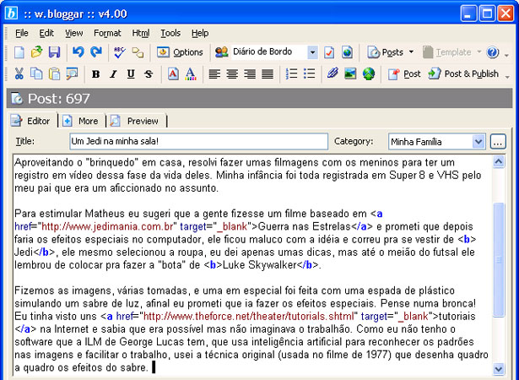
Task: Cut selected text with scissors icon
Action: [19, 73]
